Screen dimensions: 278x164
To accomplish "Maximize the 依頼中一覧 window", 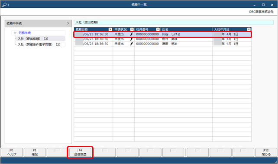I will pos(263,5).
